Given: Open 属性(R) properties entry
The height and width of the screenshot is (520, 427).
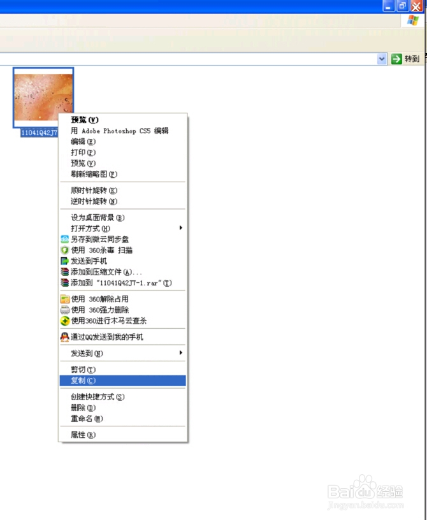Looking at the screenshot, I should (x=123, y=435).
